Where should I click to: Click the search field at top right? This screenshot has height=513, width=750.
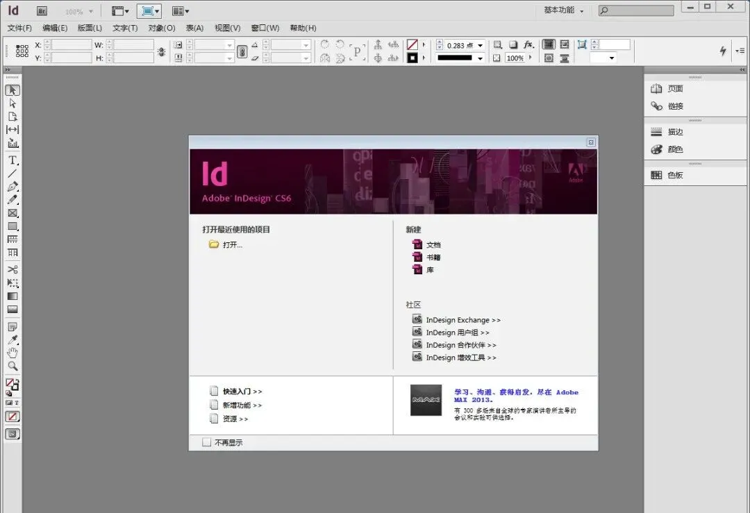tap(636, 10)
